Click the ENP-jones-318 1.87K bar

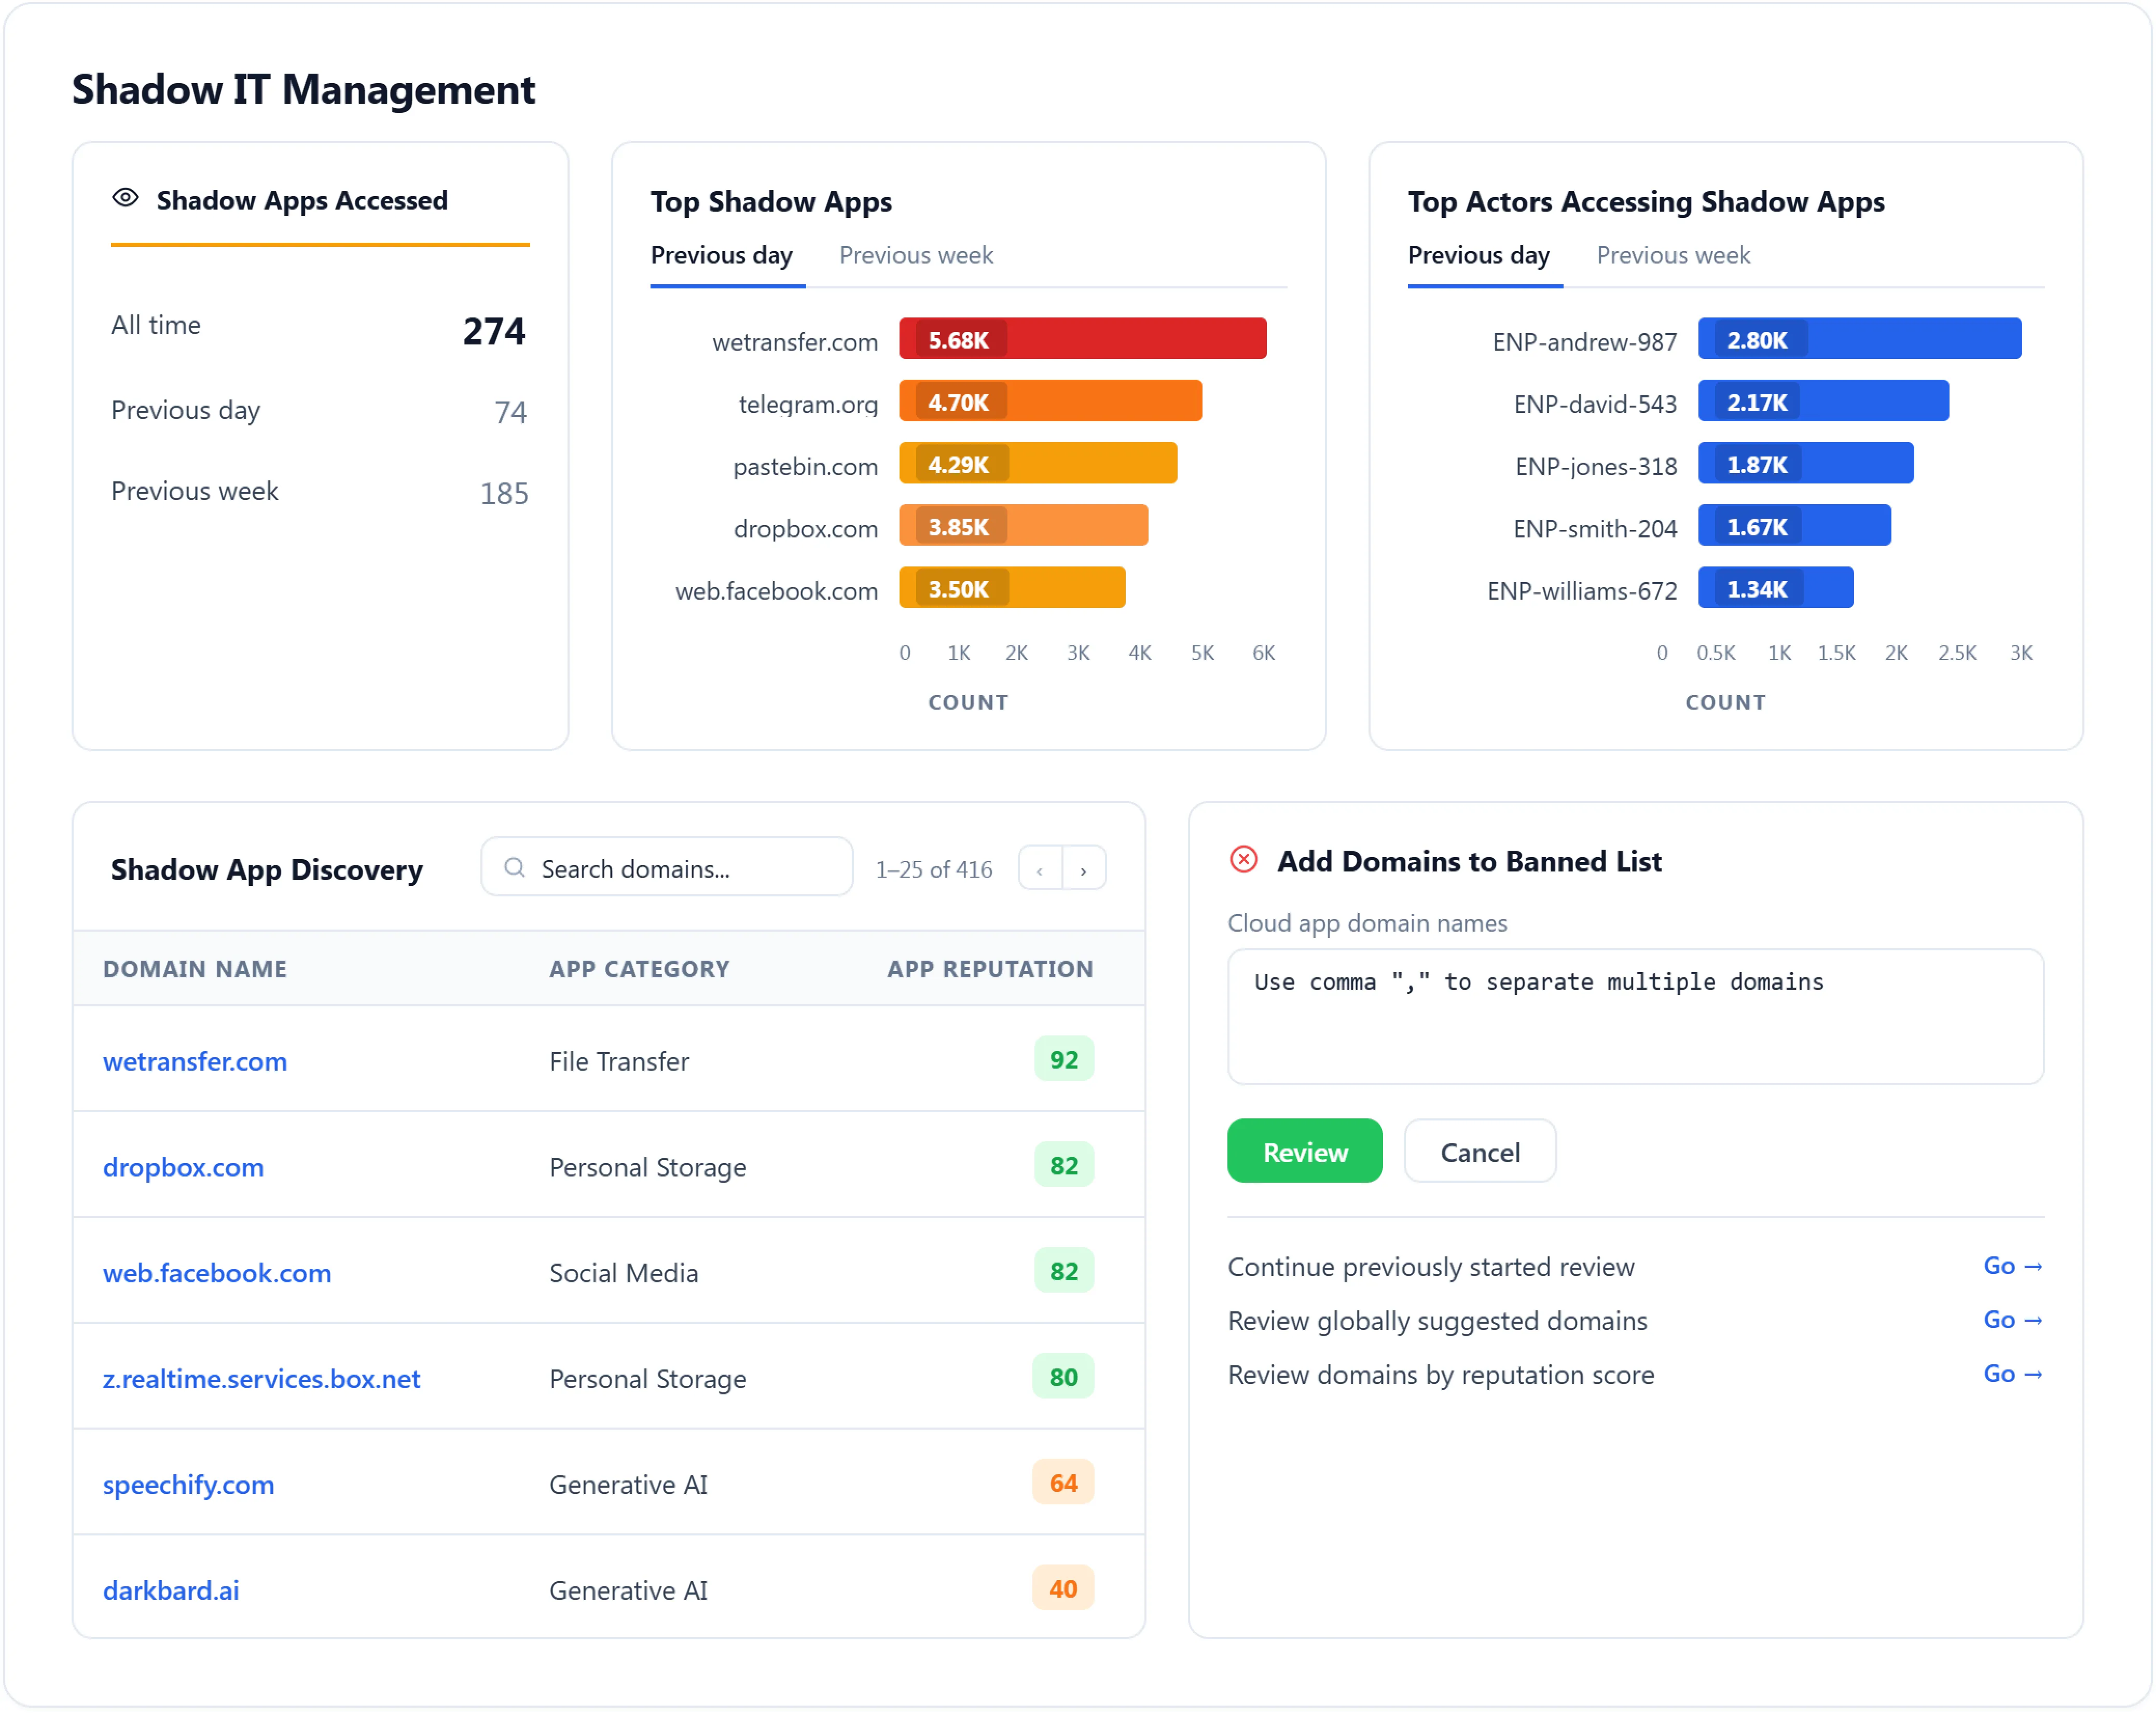(1806, 463)
